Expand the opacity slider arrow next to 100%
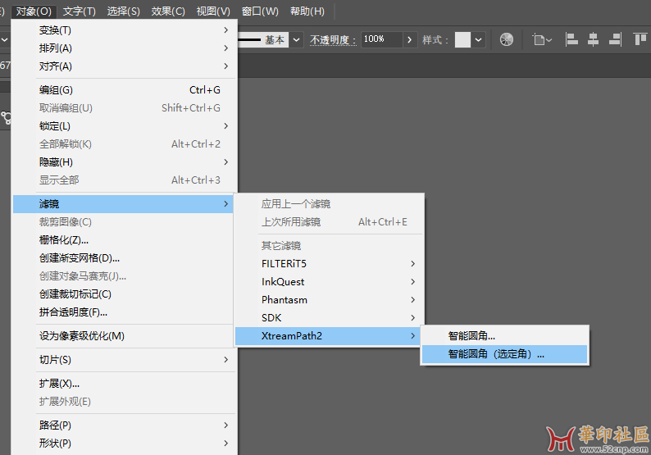 click(409, 40)
